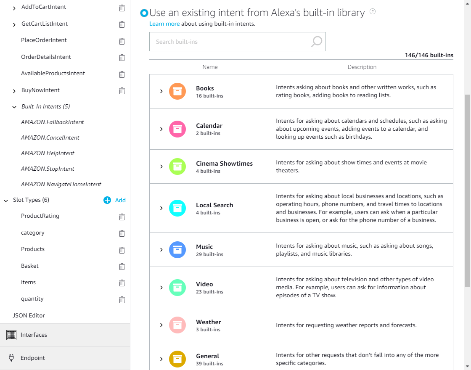Open the Endpoint section

[x=65, y=358]
